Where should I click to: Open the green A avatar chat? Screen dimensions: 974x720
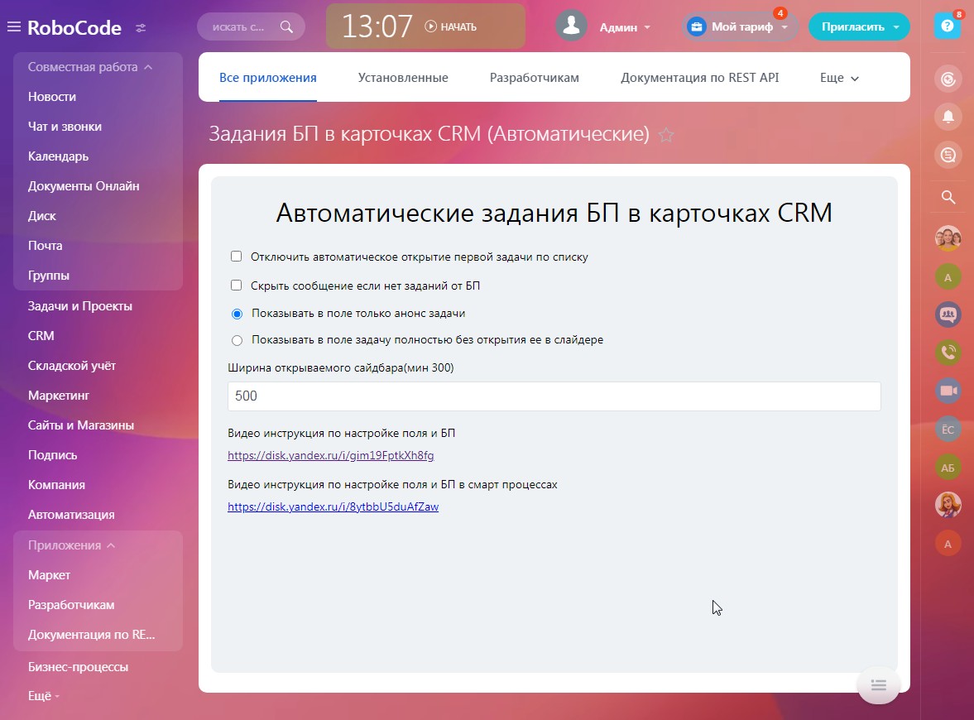(948, 277)
